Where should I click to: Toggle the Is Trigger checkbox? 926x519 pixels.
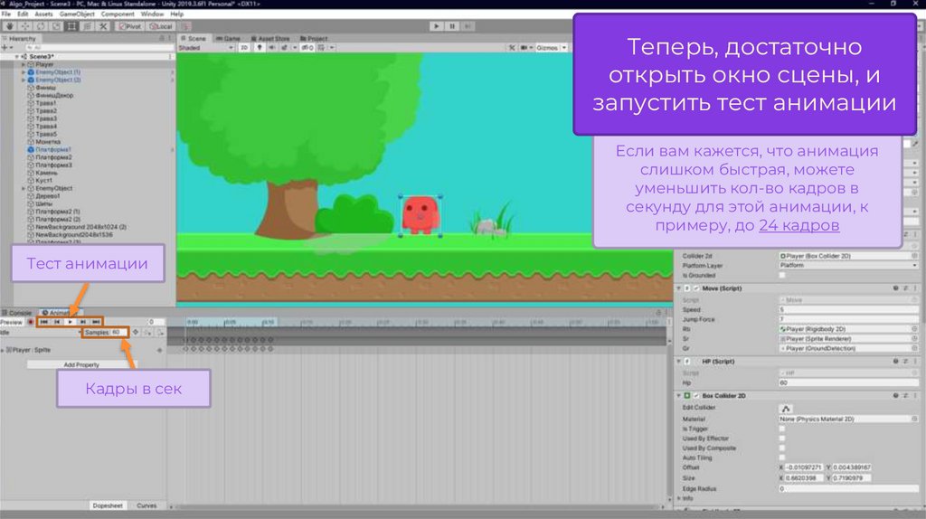[782, 429]
